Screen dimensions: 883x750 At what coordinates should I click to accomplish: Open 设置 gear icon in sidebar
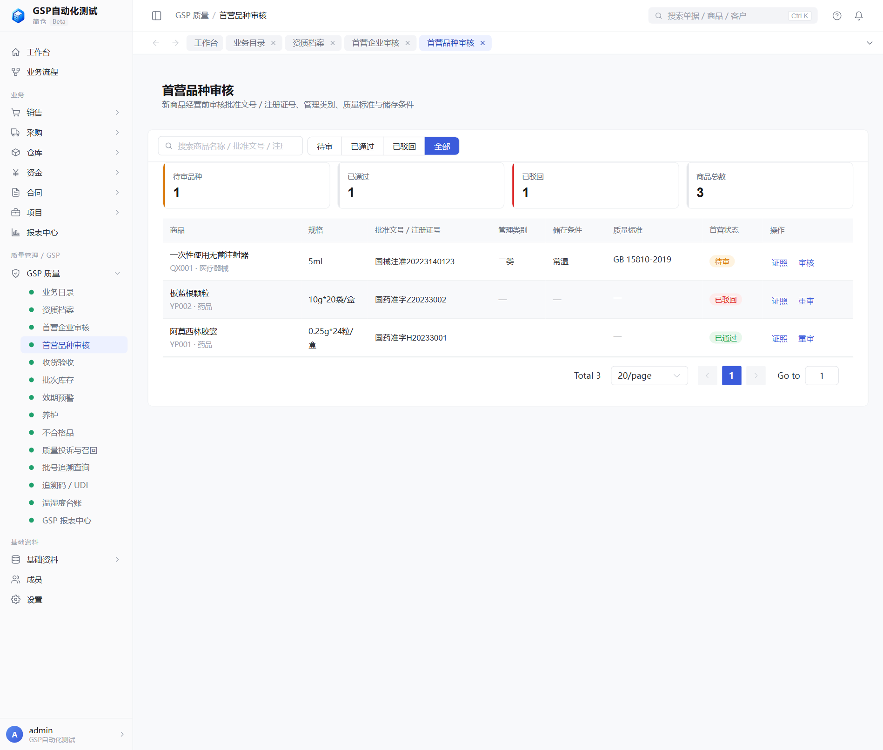[16, 600]
